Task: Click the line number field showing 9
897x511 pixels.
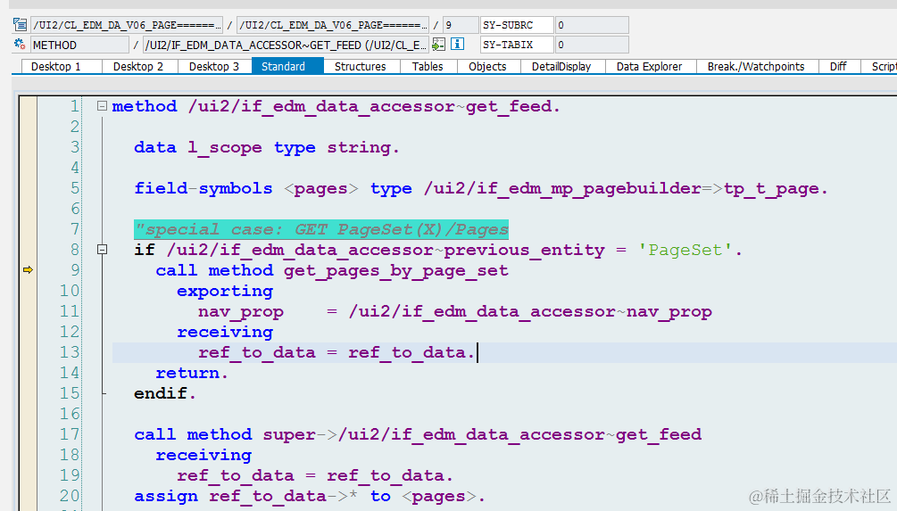Action: click(x=461, y=25)
